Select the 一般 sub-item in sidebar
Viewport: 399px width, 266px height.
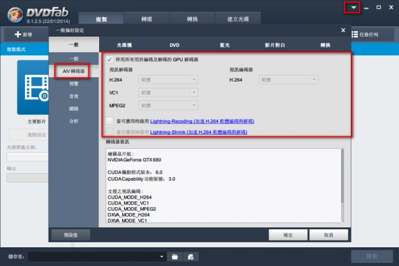click(x=74, y=59)
